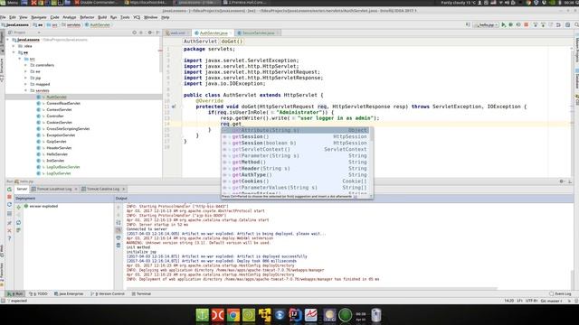This screenshot has height=325, width=579.
Task: Open Project panel settings gear
Action: point(150,32)
